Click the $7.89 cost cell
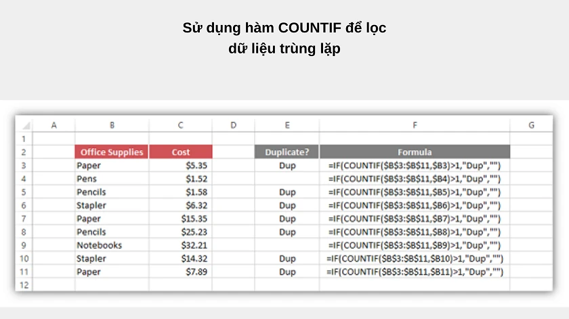The height and width of the screenshot is (319, 569). tap(180, 272)
